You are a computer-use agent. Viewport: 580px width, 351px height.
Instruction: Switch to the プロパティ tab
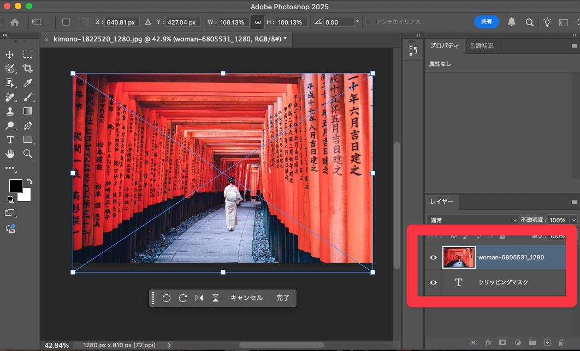444,46
